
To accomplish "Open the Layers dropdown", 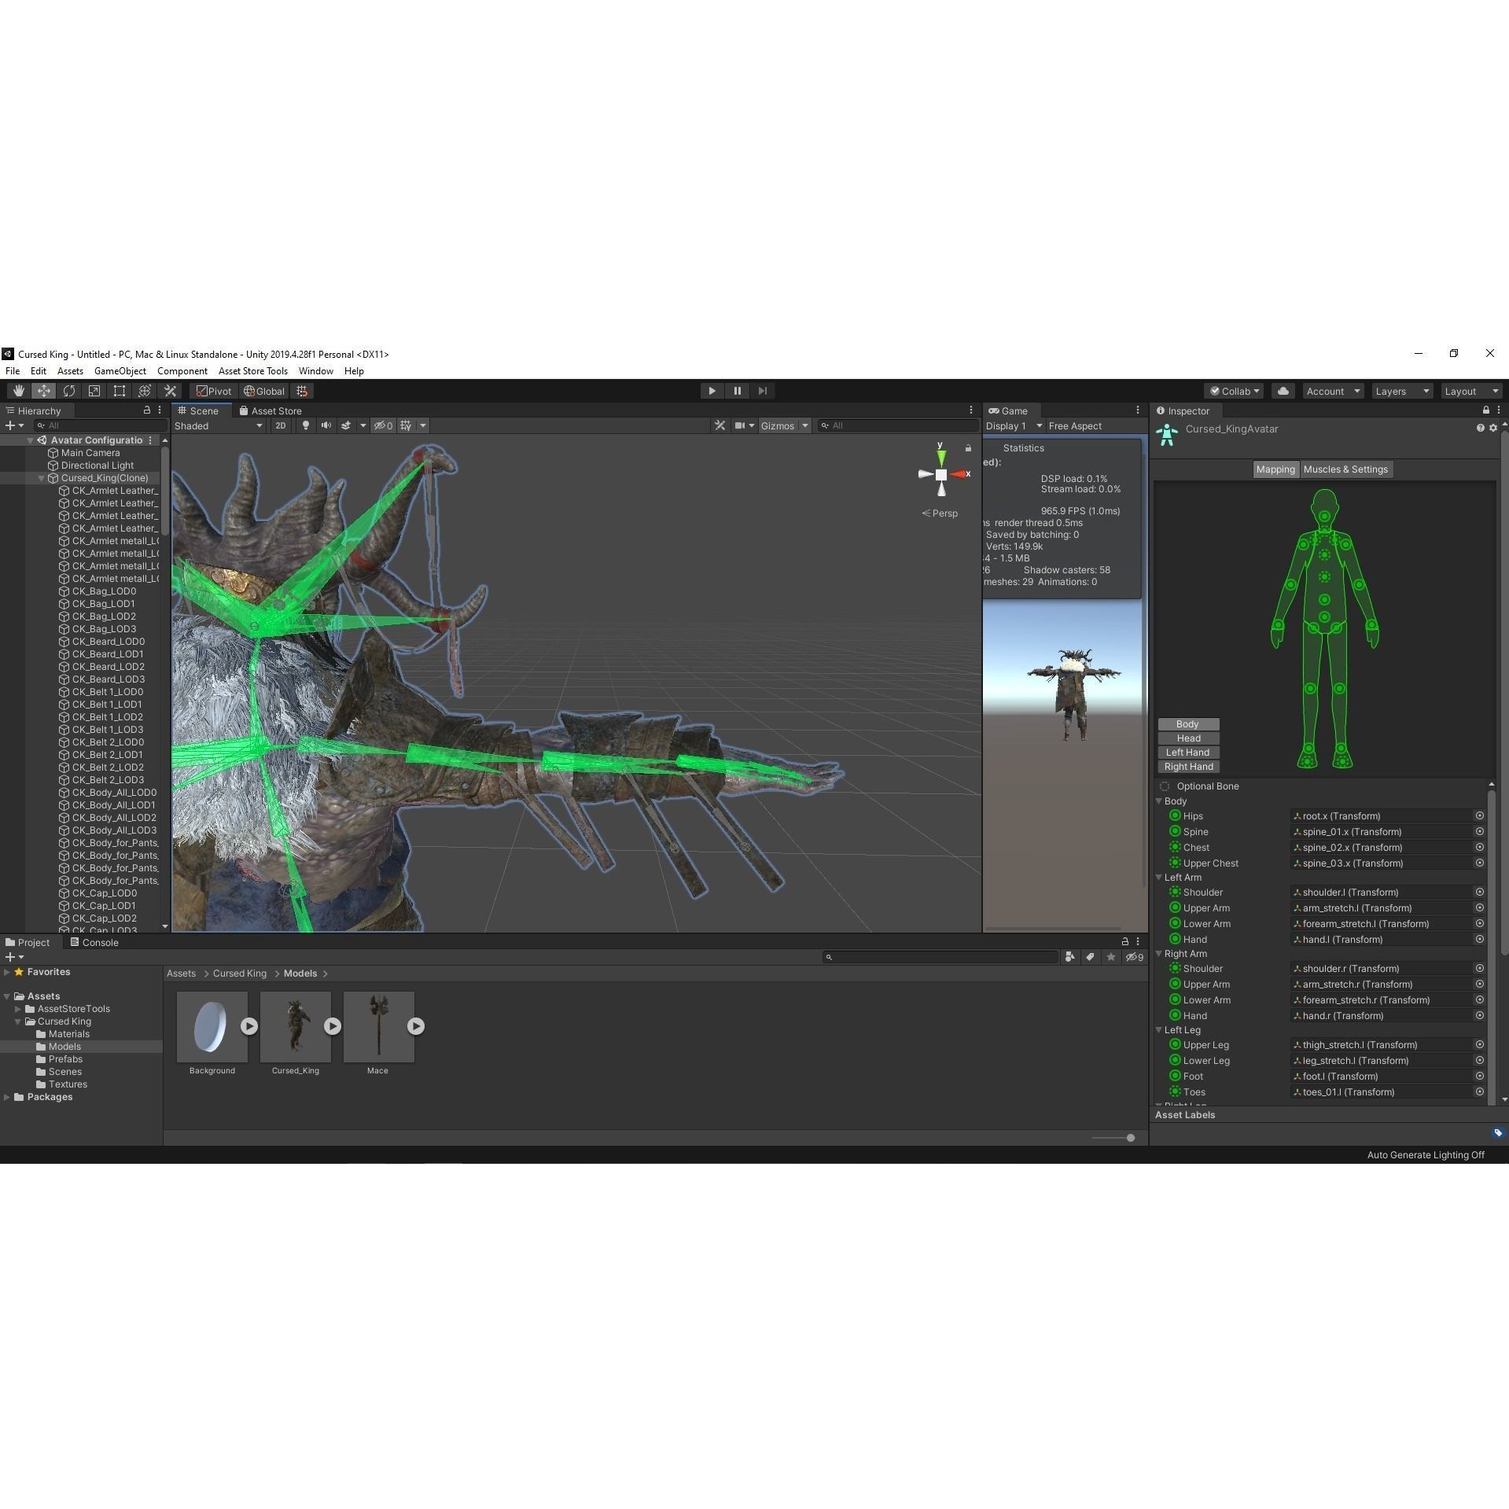I will tap(1401, 391).
